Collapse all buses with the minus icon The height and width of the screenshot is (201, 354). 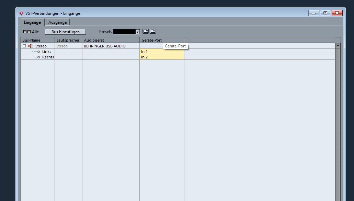29,32
